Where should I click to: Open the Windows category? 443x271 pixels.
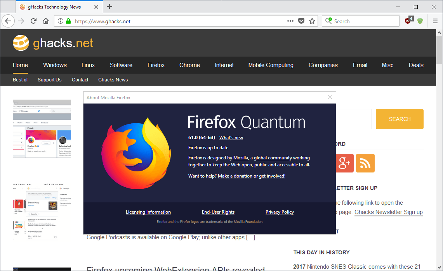(55, 65)
